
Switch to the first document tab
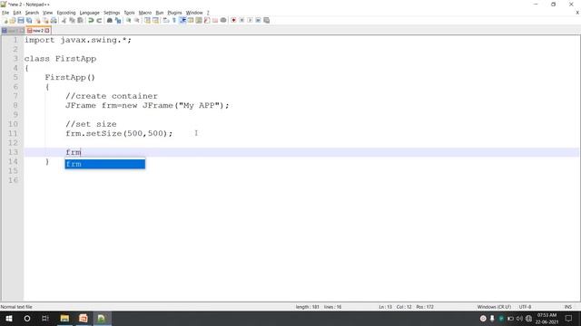click(x=13, y=31)
